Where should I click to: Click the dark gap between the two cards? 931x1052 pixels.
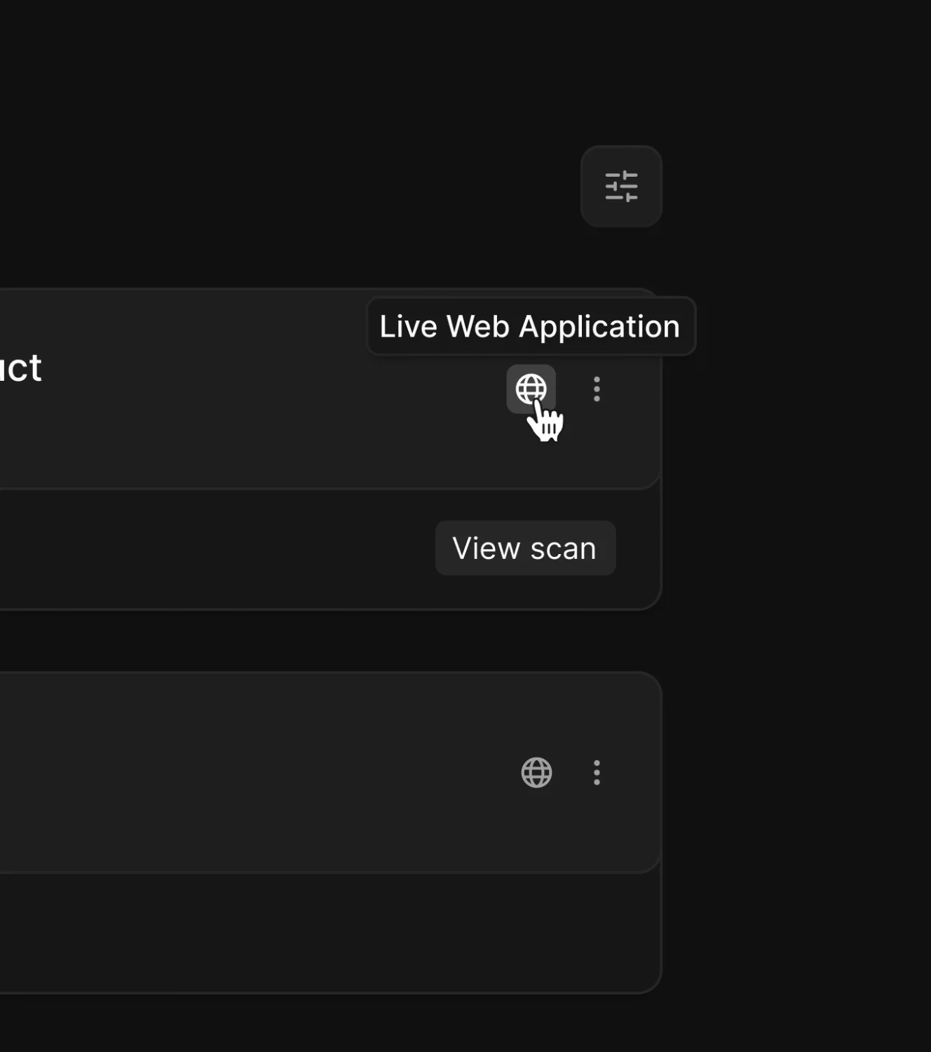(329, 641)
